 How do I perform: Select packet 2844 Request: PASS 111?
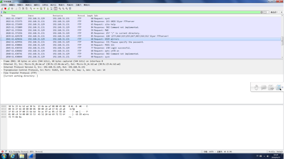point(140,45)
